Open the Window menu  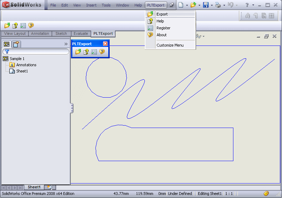point(122,5)
